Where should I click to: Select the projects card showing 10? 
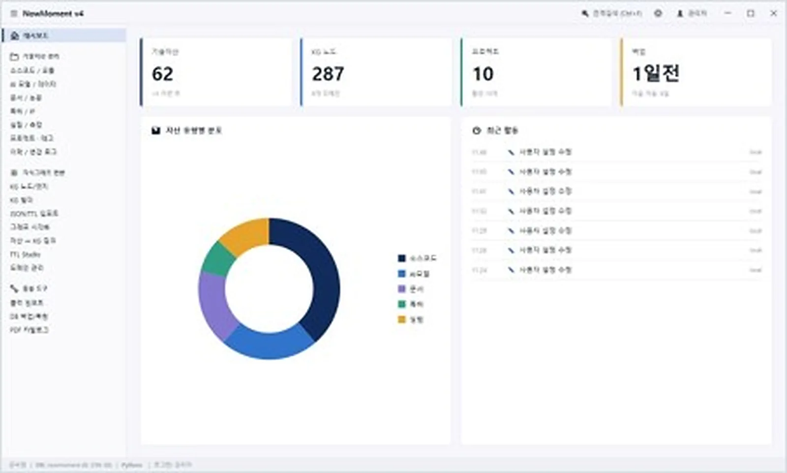coord(536,72)
